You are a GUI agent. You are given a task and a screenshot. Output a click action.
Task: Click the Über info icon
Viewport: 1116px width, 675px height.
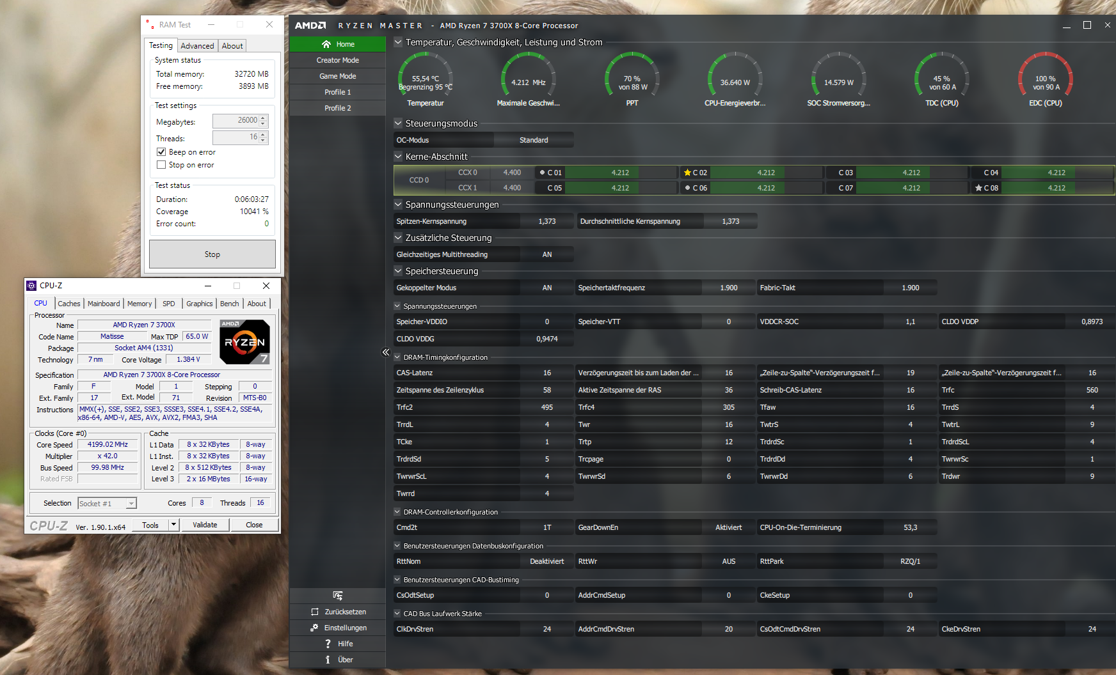coord(328,660)
